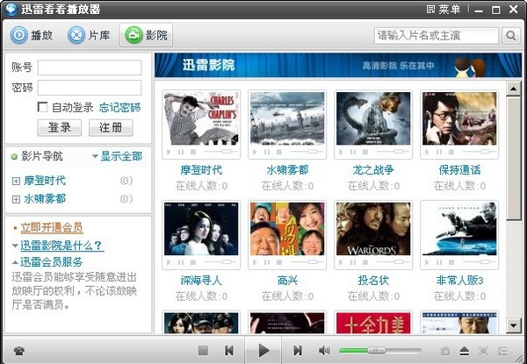
Task: Open the 深海寻人 movie poster
Action: point(201,229)
